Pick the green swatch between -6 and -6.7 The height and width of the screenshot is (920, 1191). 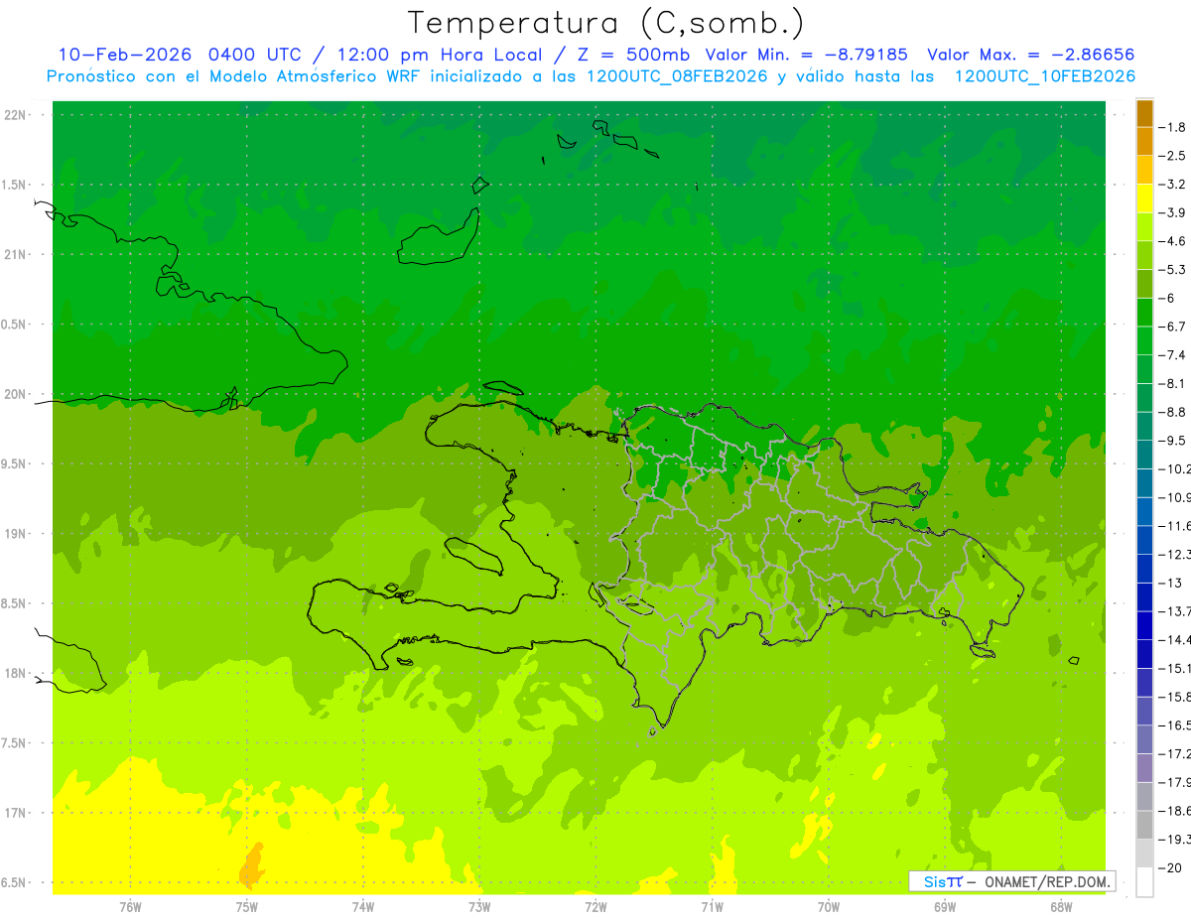coord(1144,313)
